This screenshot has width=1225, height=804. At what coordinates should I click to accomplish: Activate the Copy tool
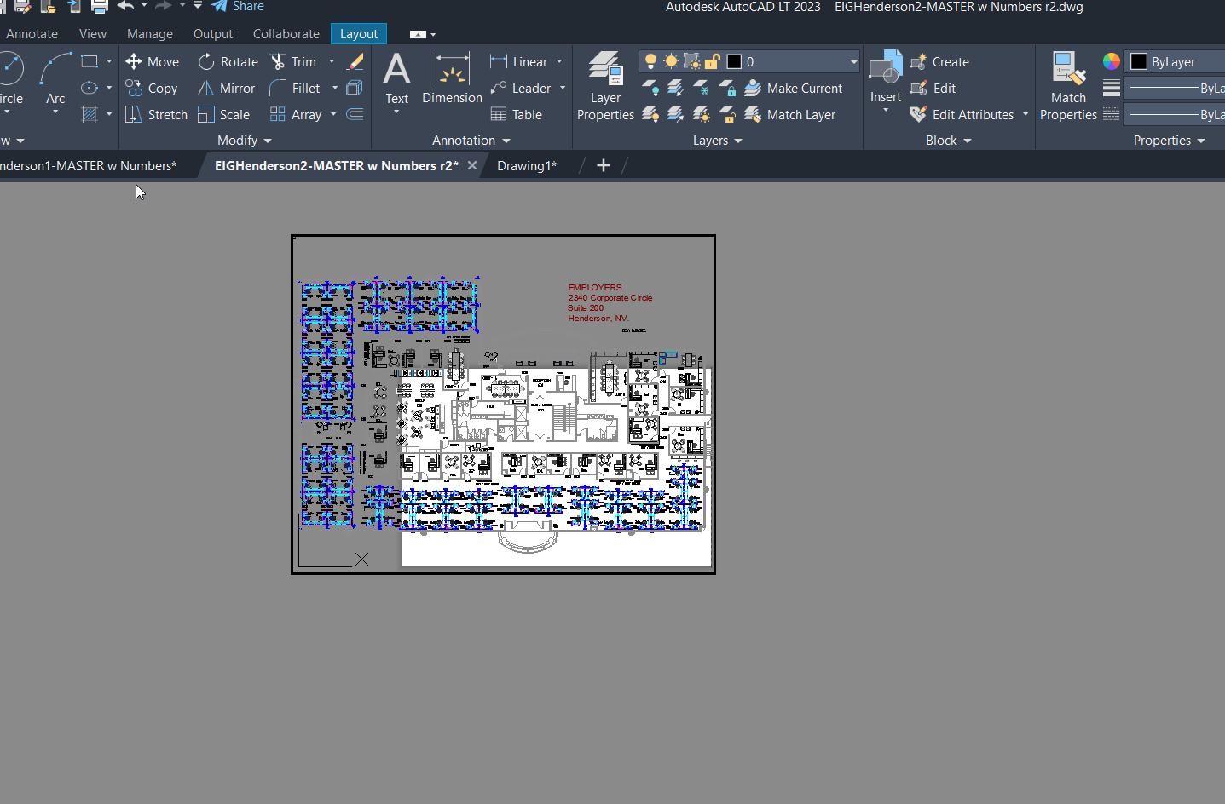tap(151, 88)
